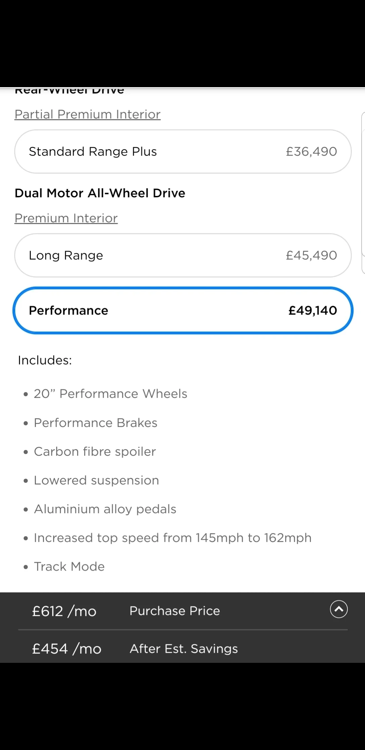Screen dimensions: 365x750
Task: Open the Partial Premium Interior link
Action: [88, 114]
